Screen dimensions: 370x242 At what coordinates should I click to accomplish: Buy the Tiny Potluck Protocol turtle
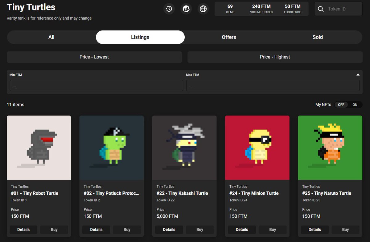pyautogui.click(x=127, y=230)
